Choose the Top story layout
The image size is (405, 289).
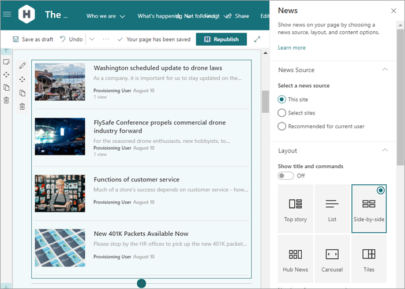pos(295,209)
